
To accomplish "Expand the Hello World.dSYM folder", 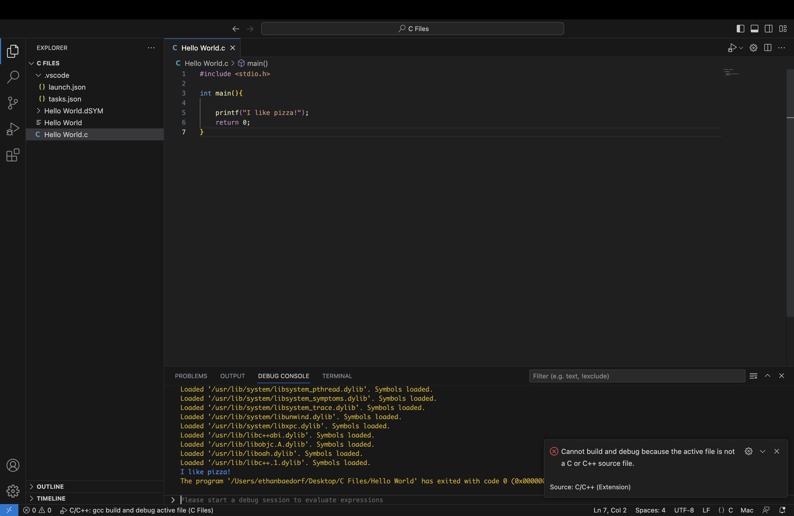I will coord(38,111).
